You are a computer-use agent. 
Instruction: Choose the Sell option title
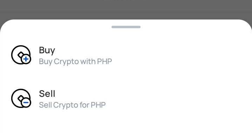pyautogui.click(x=47, y=94)
